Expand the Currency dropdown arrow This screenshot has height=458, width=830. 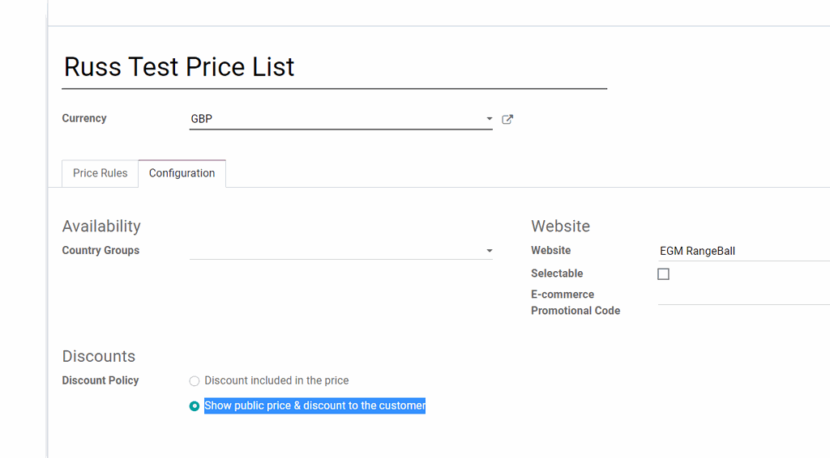pos(489,119)
